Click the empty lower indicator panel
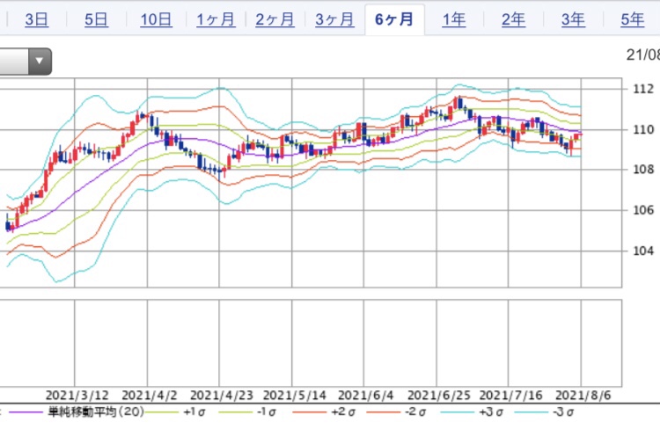The height and width of the screenshot is (429, 660). click(311, 343)
